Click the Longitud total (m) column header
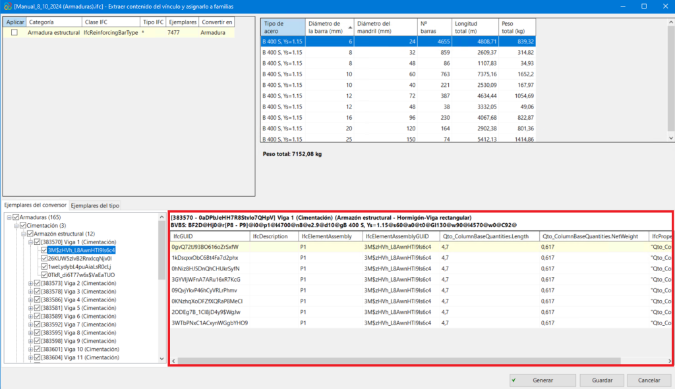This screenshot has height=389, width=675. pos(475,27)
